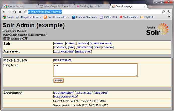Click inside the Query String text area
Screen dimensions: 174x111
tap(95, 70)
